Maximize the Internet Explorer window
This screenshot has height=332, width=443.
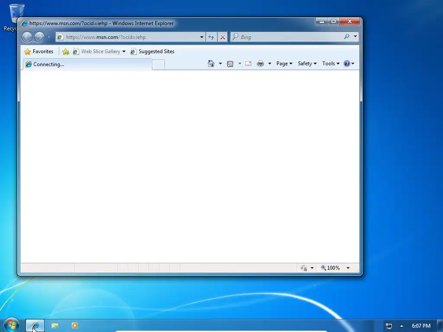tap(334, 22)
